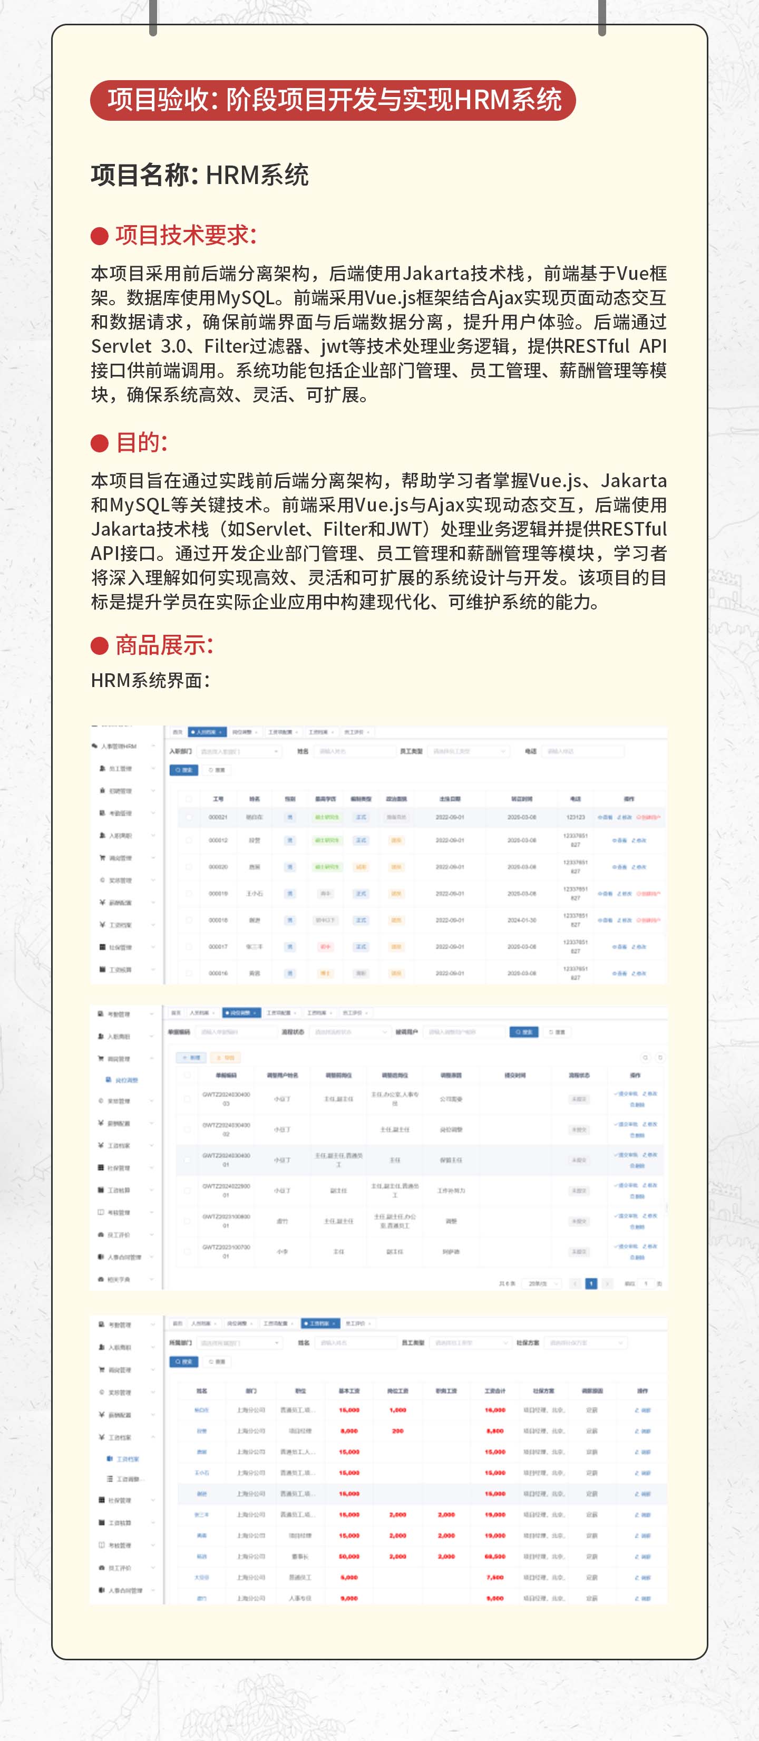The image size is (759, 1741).
Task: Open 入职部门 dropdown in employee list filters
Action: 239,751
